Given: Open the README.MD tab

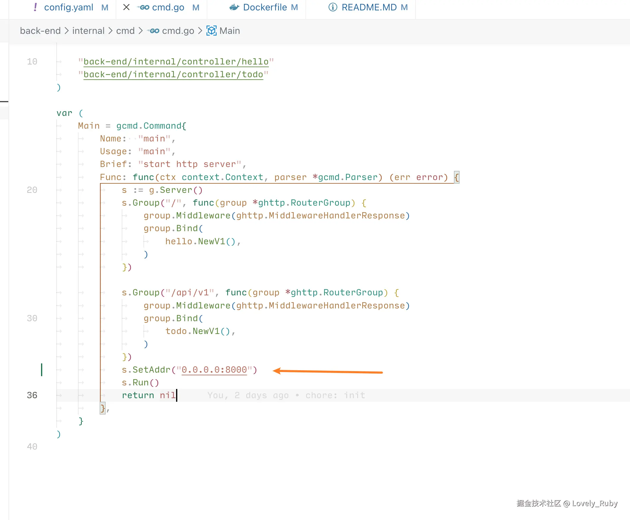Looking at the screenshot, I should [x=369, y=7].
